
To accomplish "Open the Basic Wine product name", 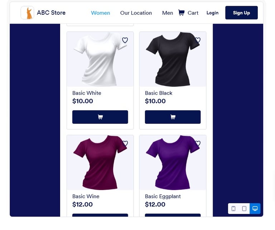I will pos(86,196).
